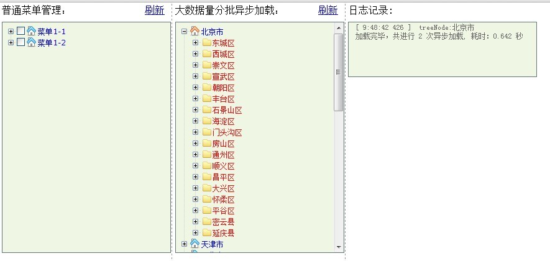Screen dimensions: 550x261
Task: Collapse the 北京市 node
Action: click(185, 32)
